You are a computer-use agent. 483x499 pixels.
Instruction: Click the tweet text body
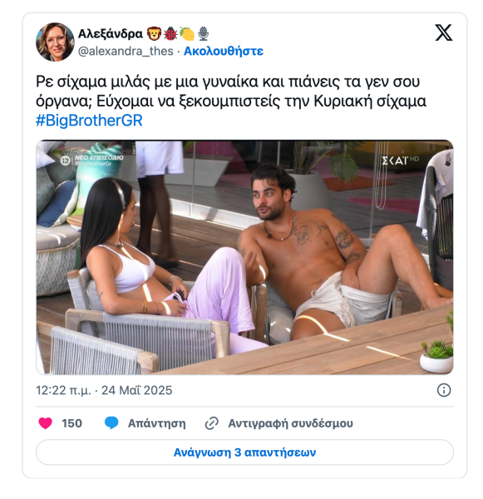coord(230,91)
